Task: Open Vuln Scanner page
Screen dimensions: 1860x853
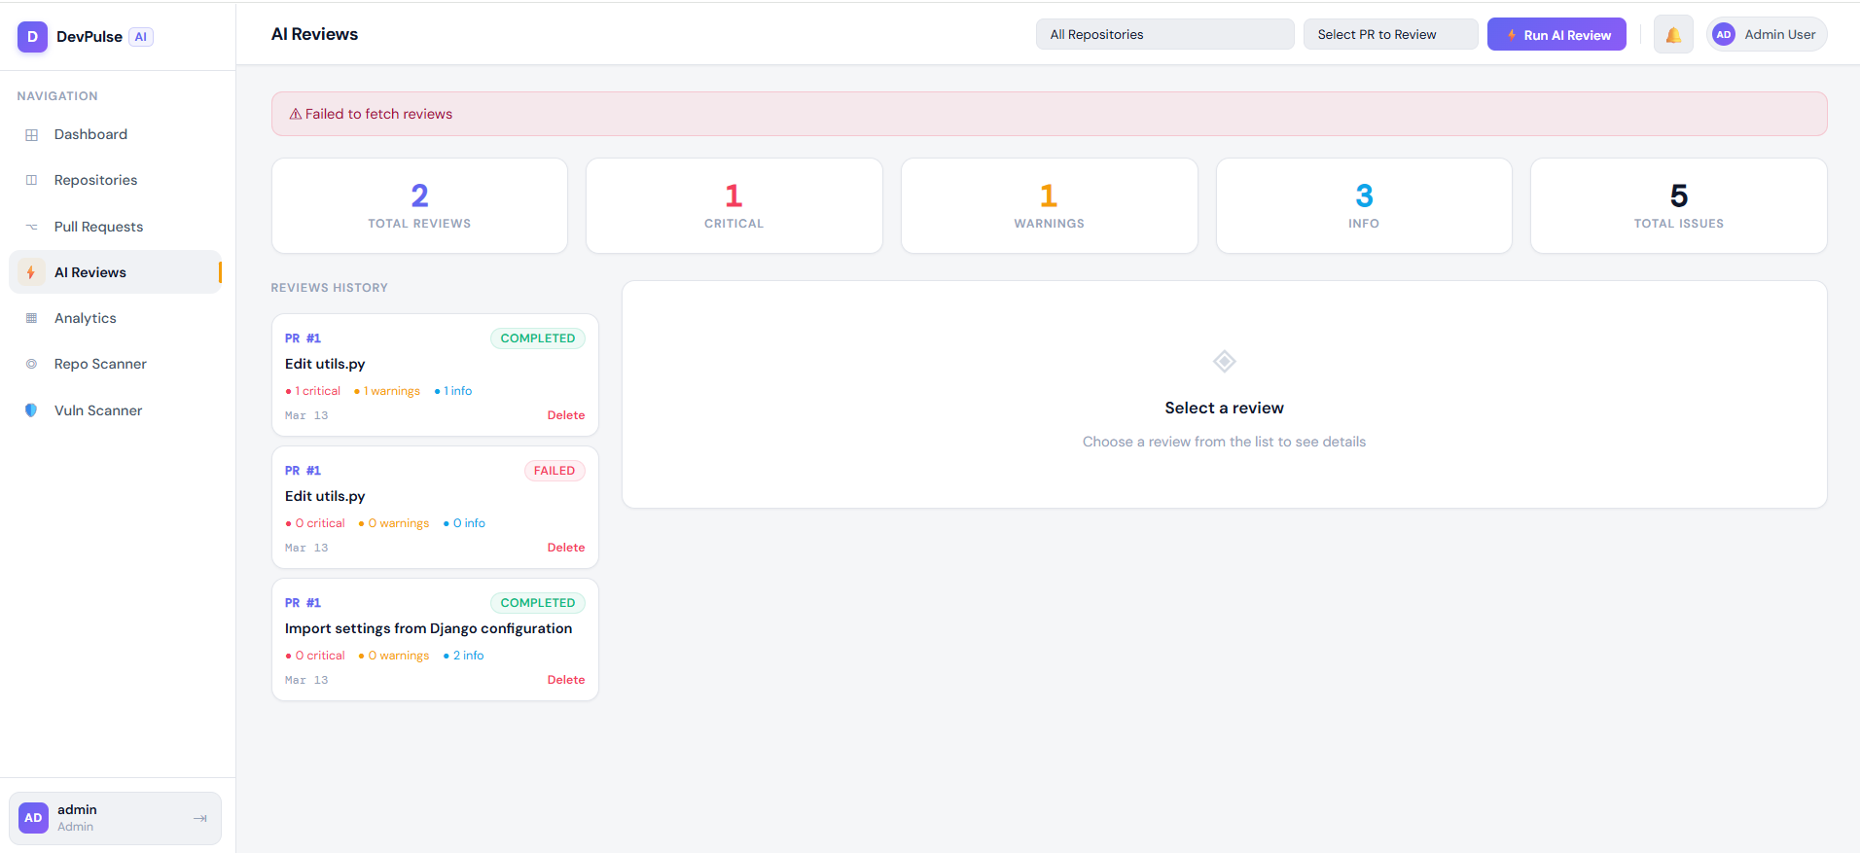Action: (115, 410)
